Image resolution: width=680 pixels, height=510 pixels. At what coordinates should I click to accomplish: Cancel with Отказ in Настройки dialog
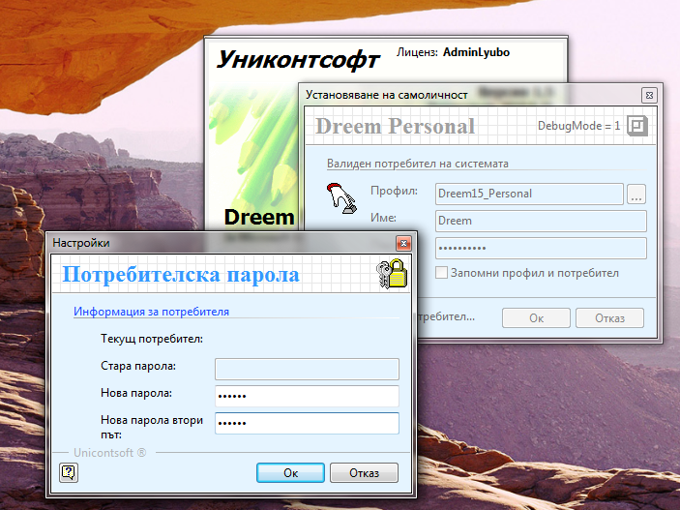pos(364,472)
